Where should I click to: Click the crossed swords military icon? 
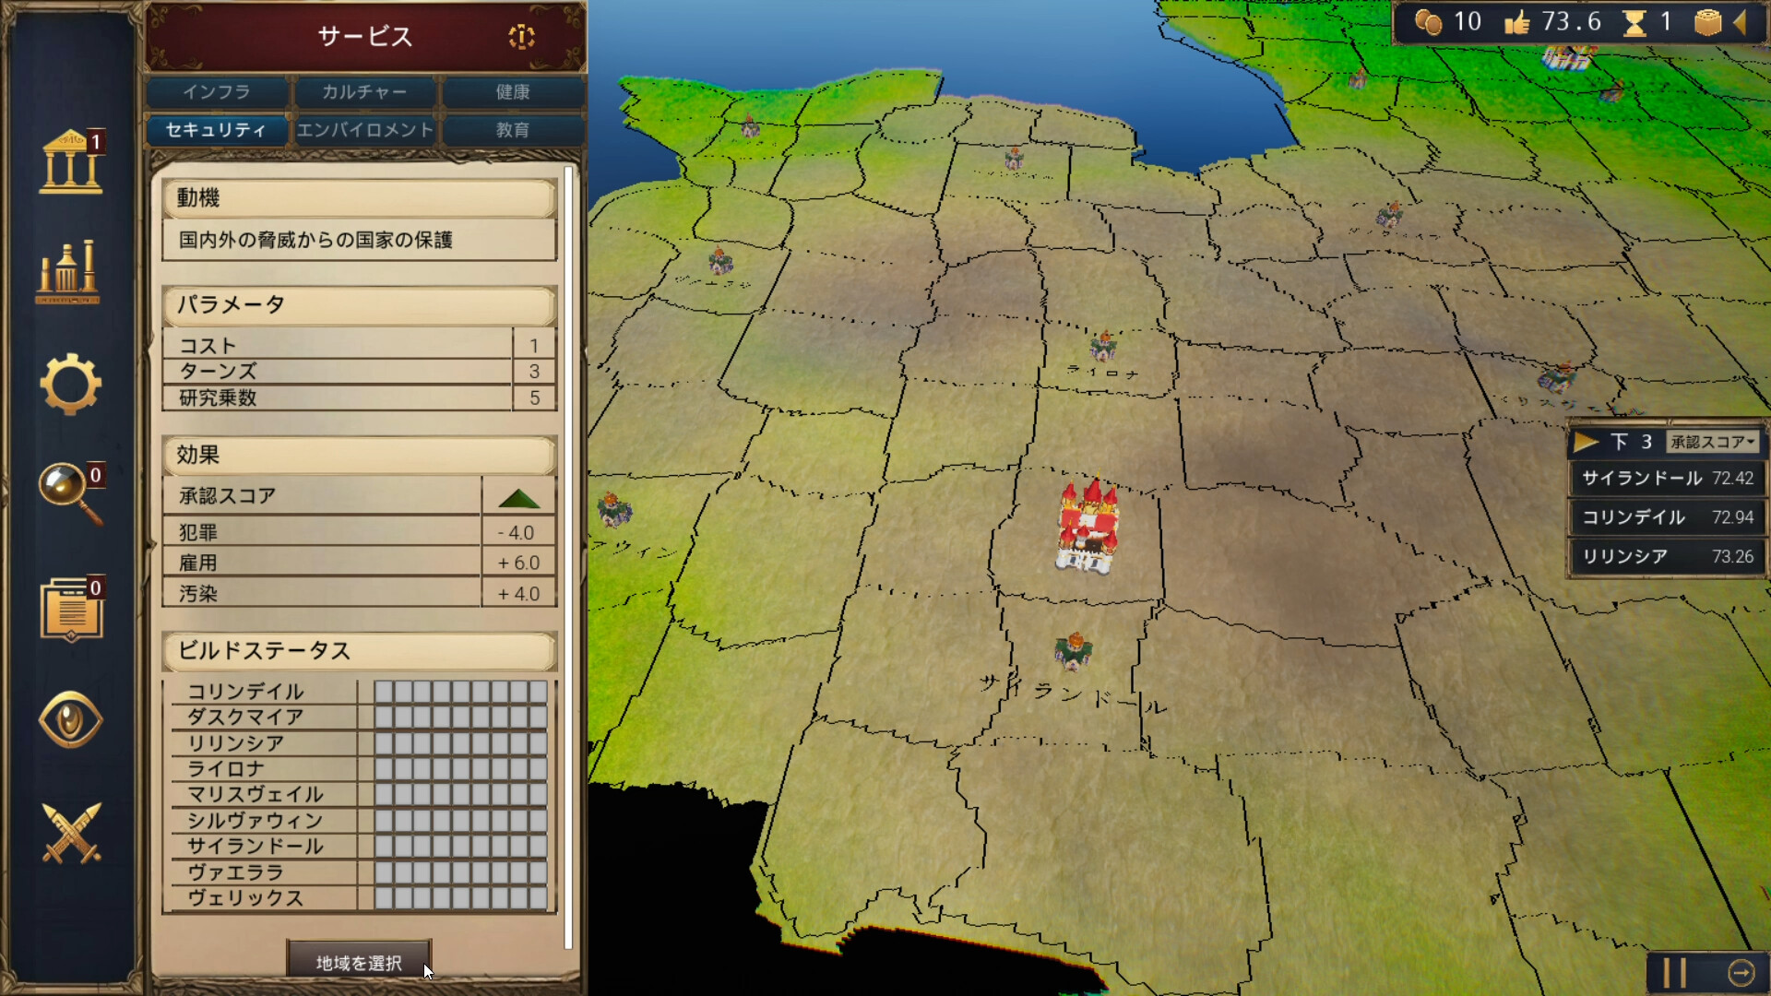[x=70, y=833]
